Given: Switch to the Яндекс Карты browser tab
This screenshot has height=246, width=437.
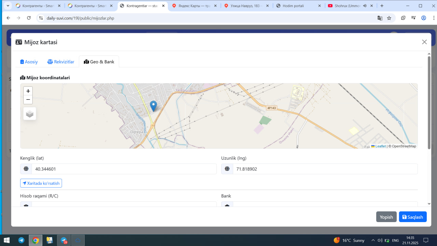Looking at the screenshot, I should pos(195,6).
